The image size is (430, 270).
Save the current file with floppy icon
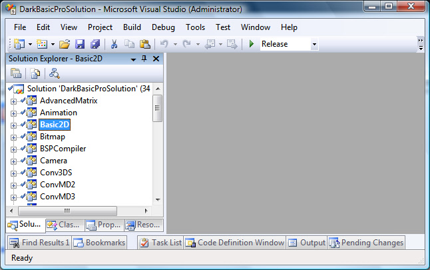[x=80, y=44]
